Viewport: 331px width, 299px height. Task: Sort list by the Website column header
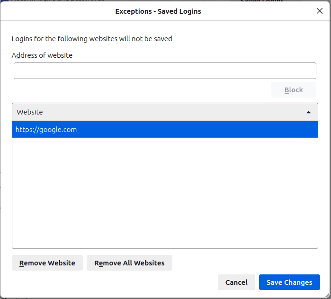point(142,112)
